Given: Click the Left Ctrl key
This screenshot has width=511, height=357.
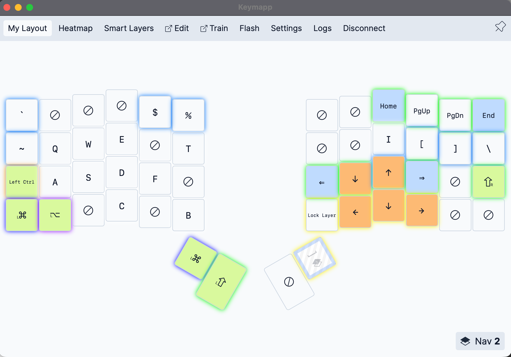Looking at the screenshot, I should click(x=22, y=182).
